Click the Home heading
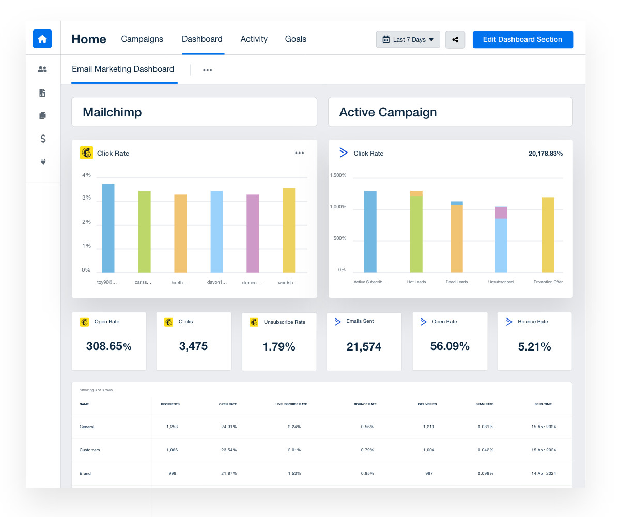Viewport: 620px width, 517px height. pyautogui.click(x=89, y=39)
